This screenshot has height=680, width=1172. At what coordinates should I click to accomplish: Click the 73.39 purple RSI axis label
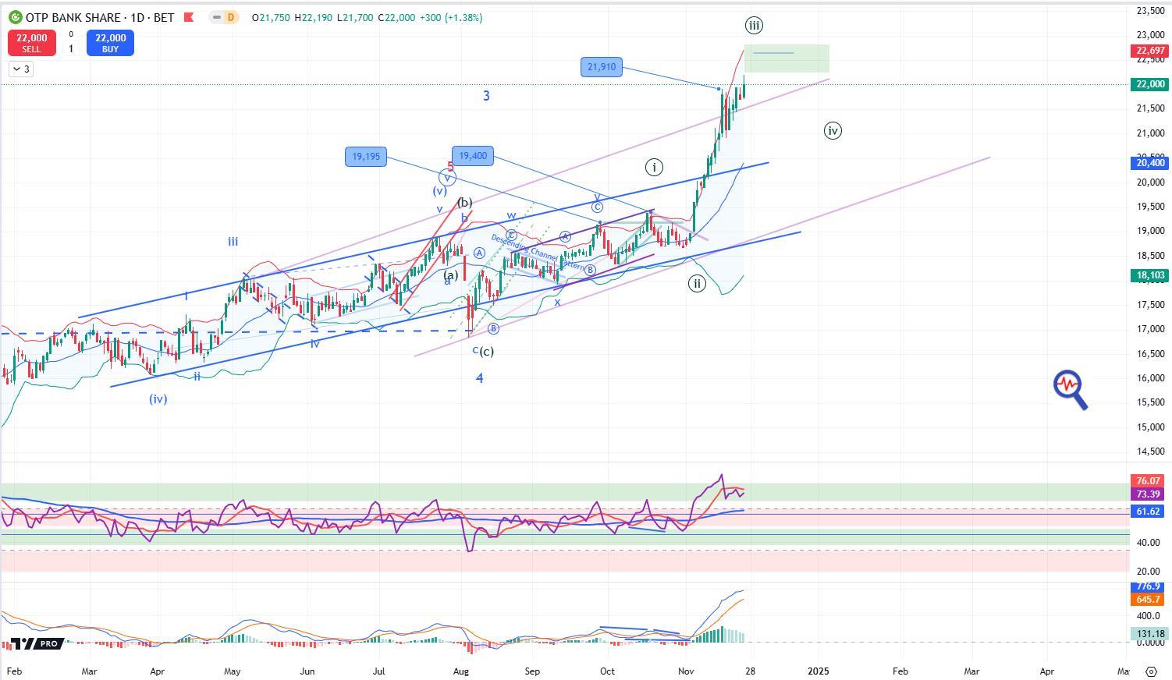point(1149,494)
